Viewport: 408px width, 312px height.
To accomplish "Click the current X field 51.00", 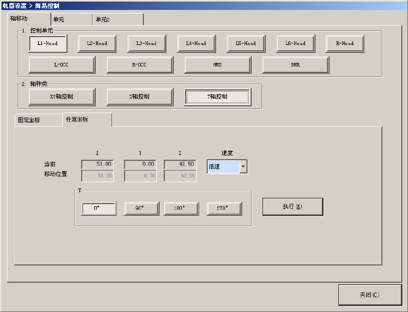I will point(97,164).
